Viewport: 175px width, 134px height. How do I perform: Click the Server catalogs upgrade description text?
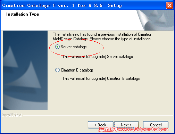coord(98,57)
